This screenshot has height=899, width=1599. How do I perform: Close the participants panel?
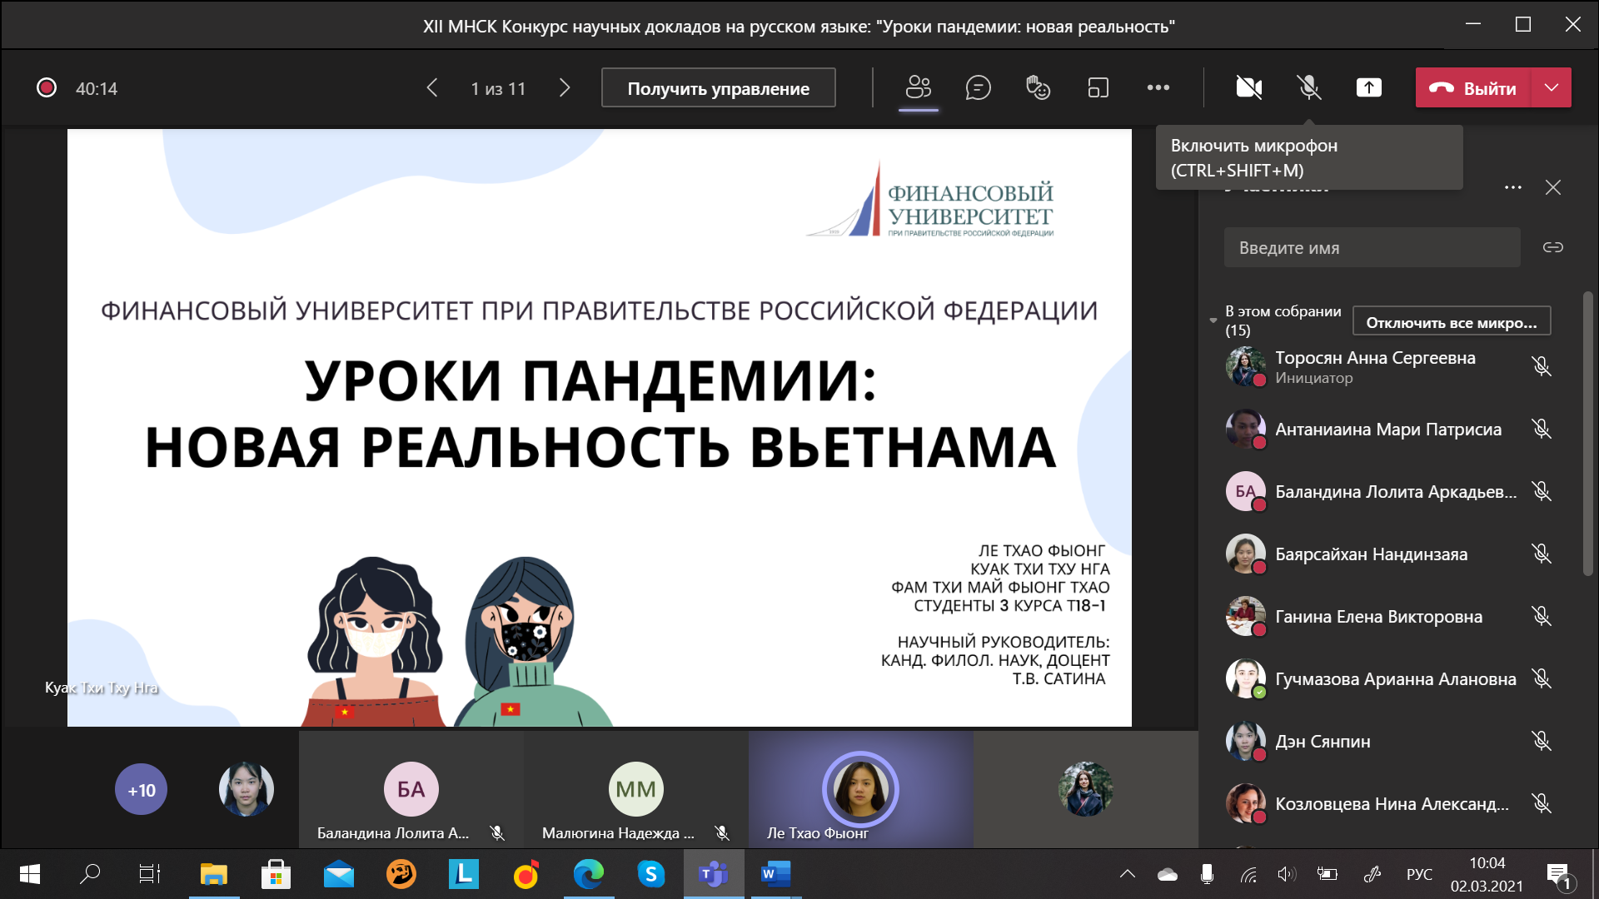pos(1553,187)
